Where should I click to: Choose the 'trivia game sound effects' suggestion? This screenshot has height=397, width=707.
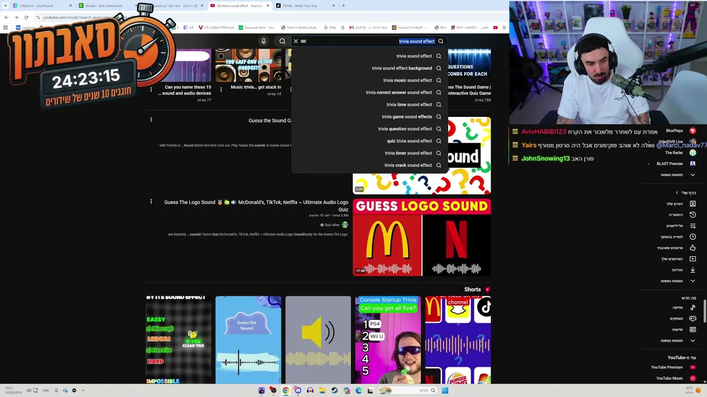(406, 117)
